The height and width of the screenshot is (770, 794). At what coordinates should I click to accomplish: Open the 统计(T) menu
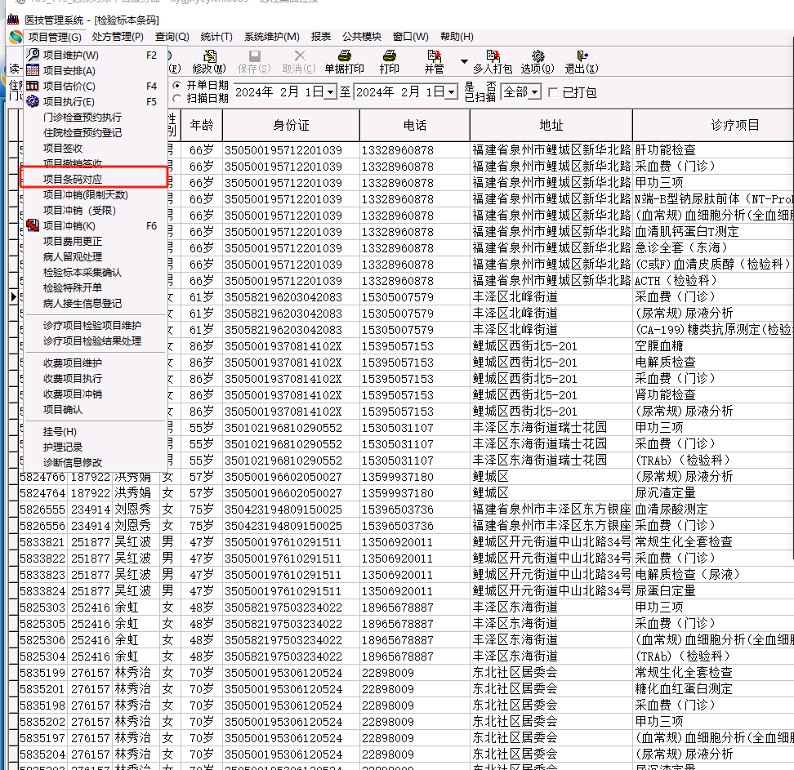[x=216, y=37]
